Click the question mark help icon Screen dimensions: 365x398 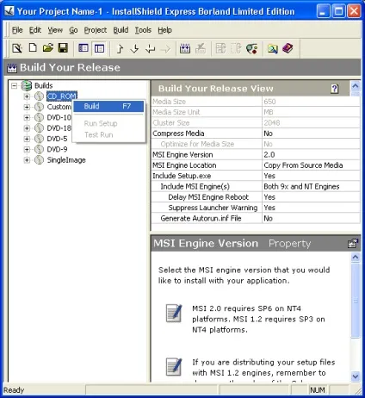pos(334,89)
